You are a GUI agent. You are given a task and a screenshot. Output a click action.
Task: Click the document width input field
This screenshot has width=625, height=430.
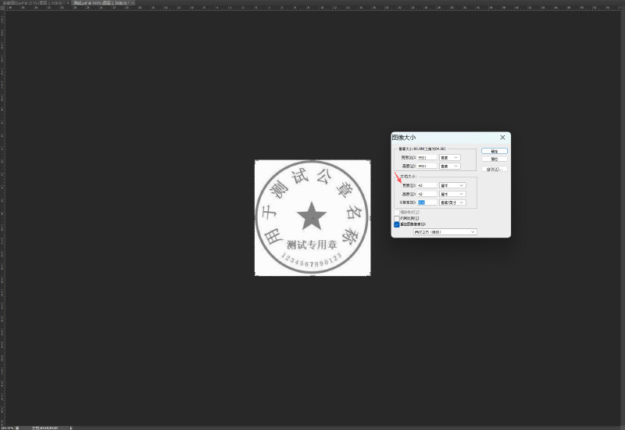(427, 185)
